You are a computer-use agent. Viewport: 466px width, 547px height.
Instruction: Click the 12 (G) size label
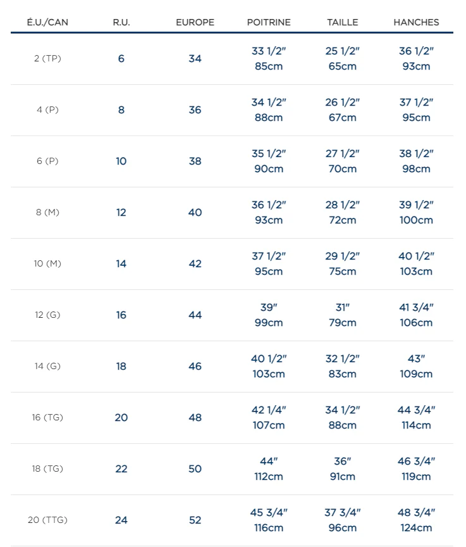pos(47,315)
